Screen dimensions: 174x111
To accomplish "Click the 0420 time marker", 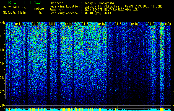I will tap(168, 24).
